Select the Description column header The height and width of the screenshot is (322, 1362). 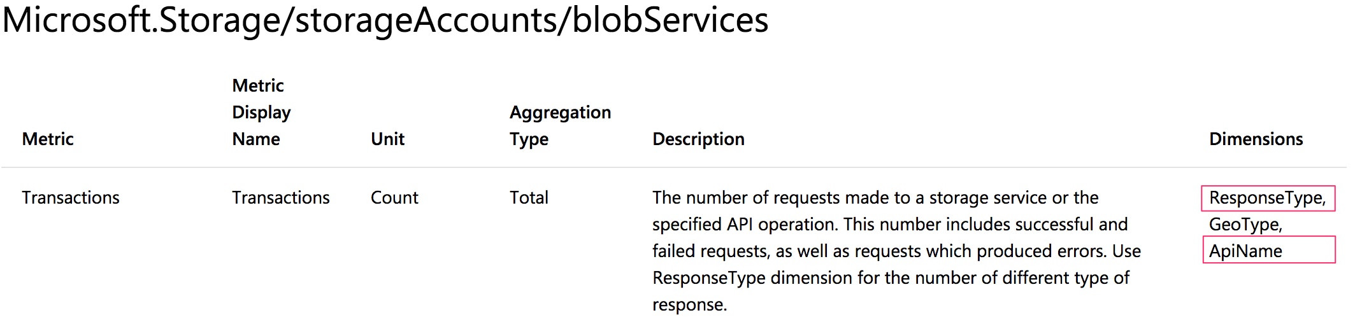[698, 139]
